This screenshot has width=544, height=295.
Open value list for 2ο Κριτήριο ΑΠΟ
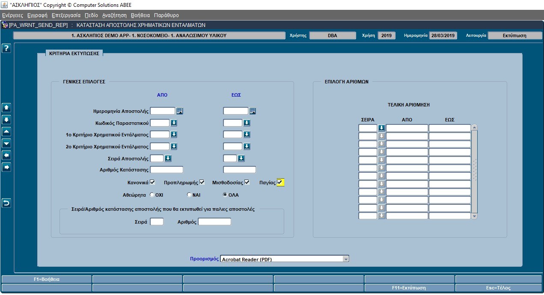[x=174, y=147]
